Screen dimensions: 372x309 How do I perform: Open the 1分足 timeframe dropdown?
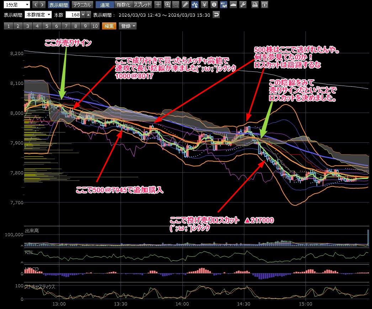tap(16, 5)
